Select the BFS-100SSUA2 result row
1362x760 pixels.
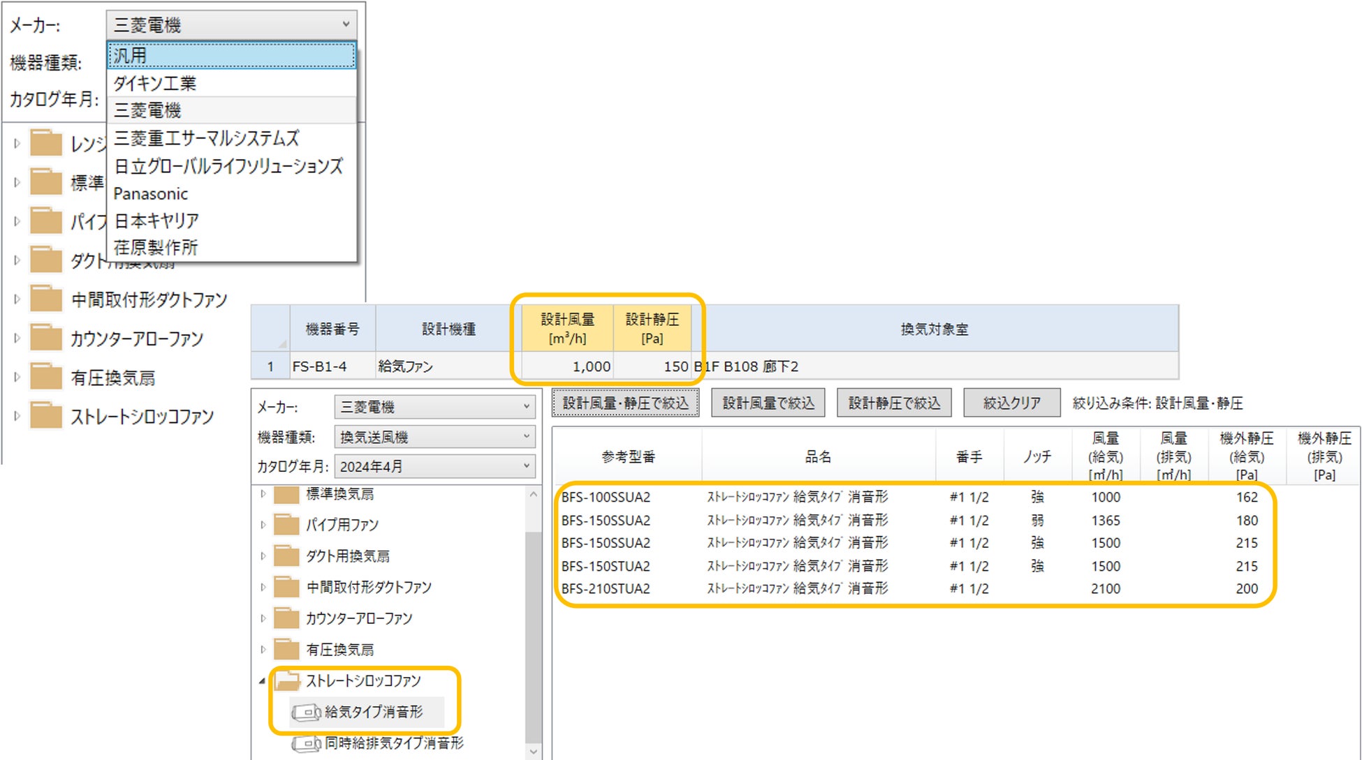[606, 497]
